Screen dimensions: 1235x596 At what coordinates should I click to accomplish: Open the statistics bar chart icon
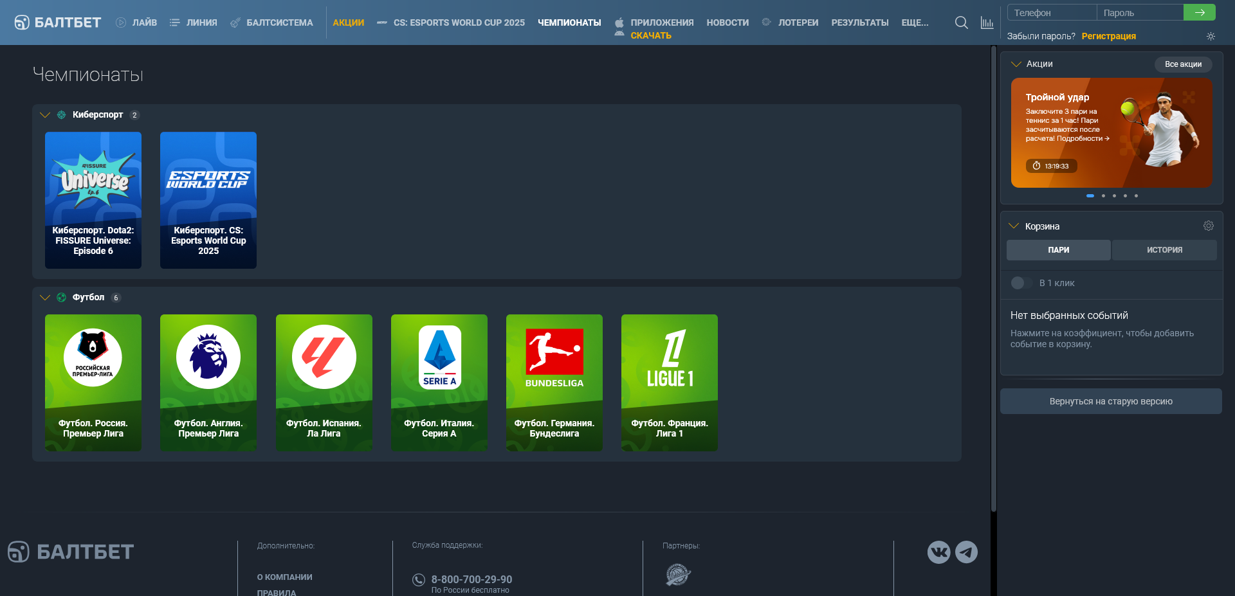[987, 23]
